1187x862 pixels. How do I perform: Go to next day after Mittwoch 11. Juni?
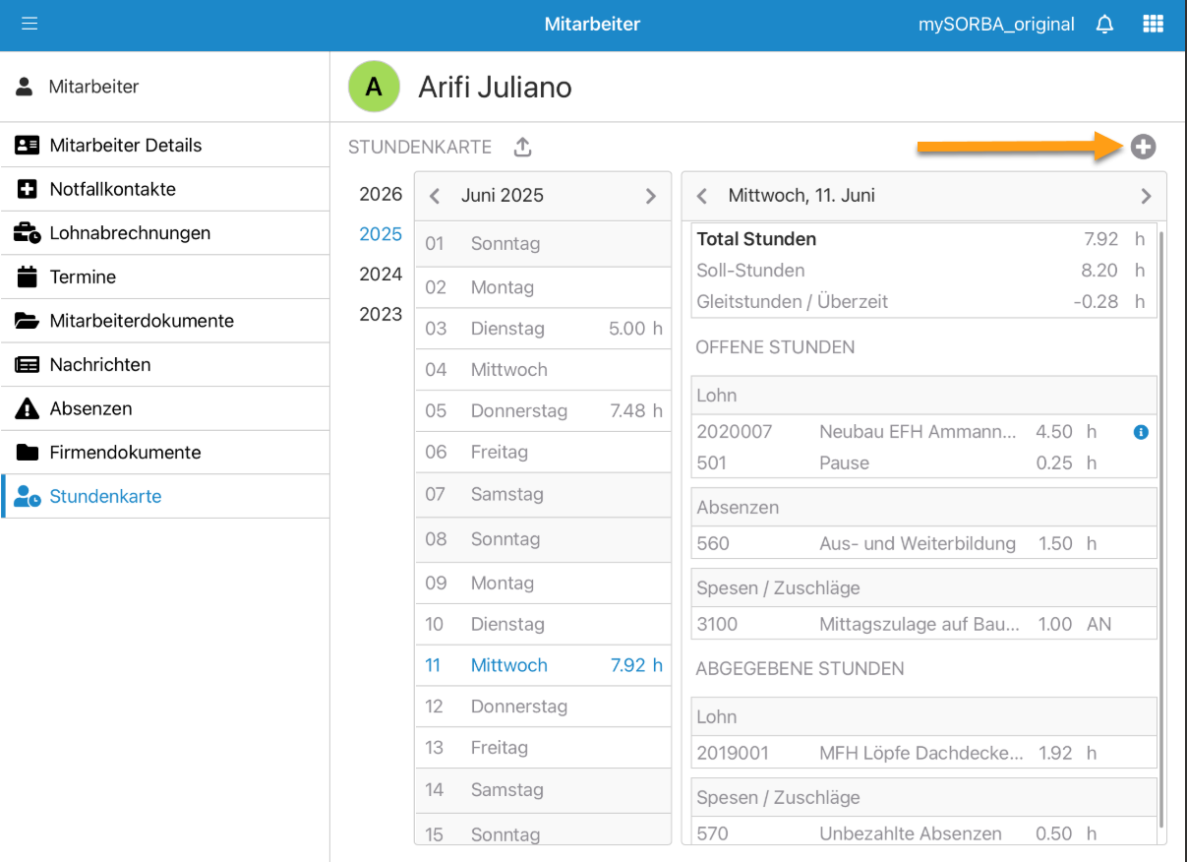point(1146,196)
